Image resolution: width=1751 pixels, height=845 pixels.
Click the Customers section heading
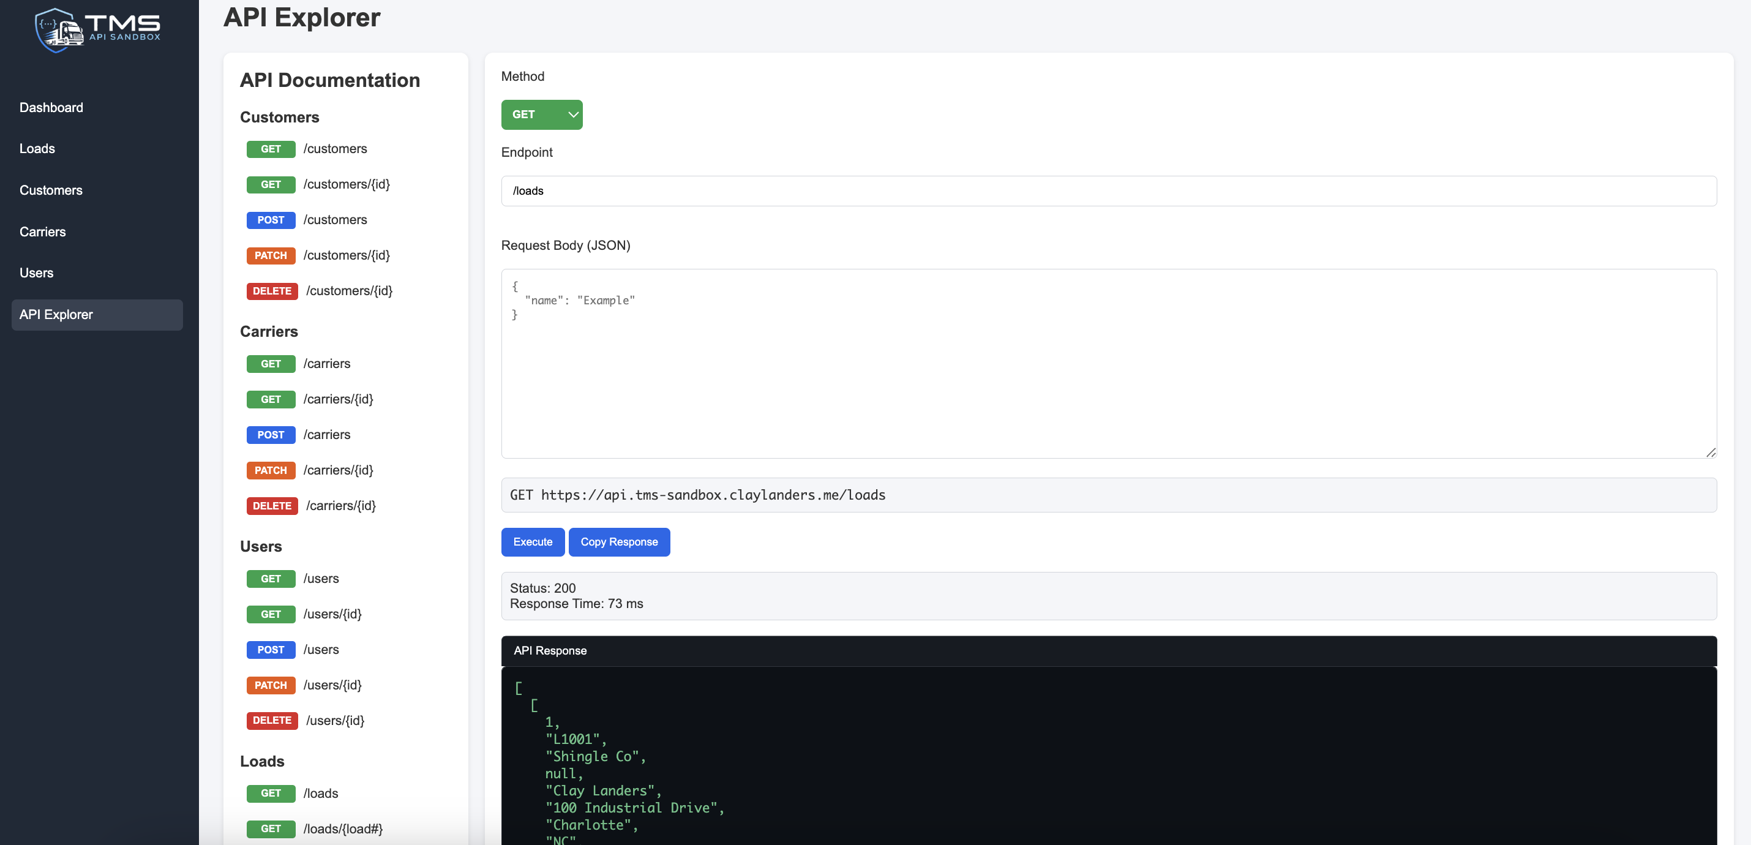point(279,117)
